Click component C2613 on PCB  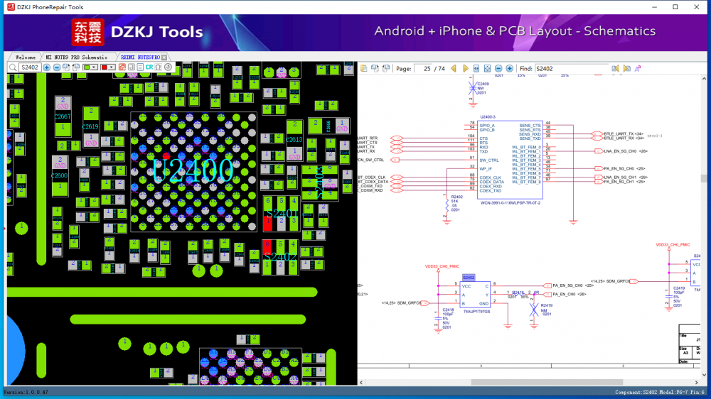pyautogui.click(x=294, y=140)
